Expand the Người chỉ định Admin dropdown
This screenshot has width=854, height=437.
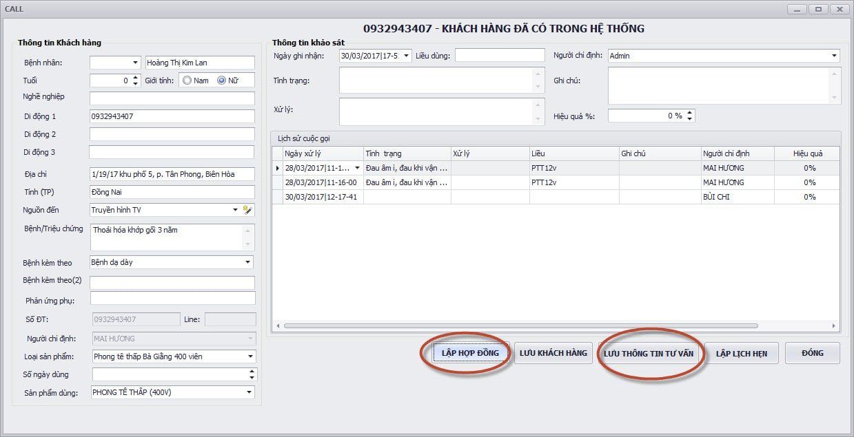tap(834, 56)
